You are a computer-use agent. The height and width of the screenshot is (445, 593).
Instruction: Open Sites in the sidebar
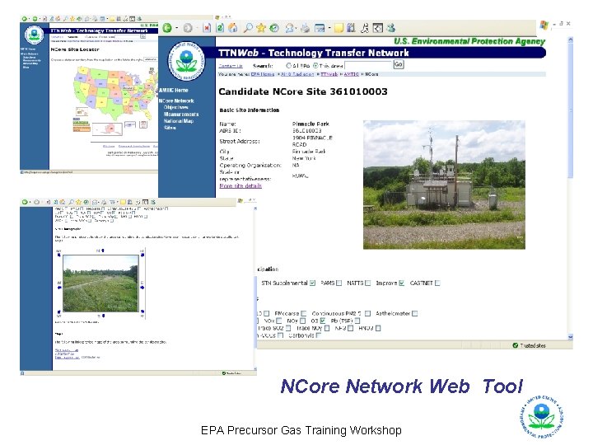pos(170,128)
